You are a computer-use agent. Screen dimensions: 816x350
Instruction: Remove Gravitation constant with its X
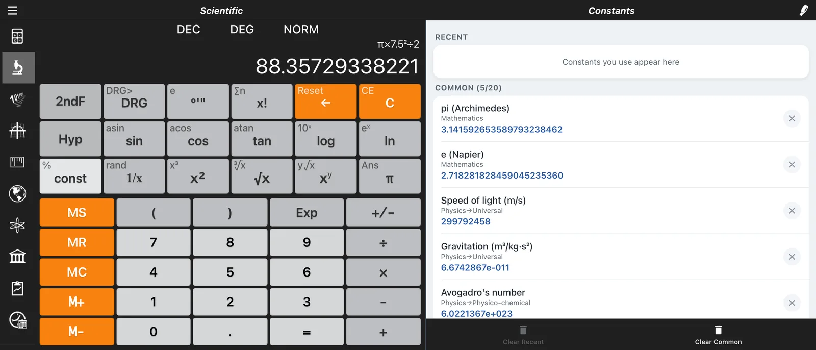[792, 257]
